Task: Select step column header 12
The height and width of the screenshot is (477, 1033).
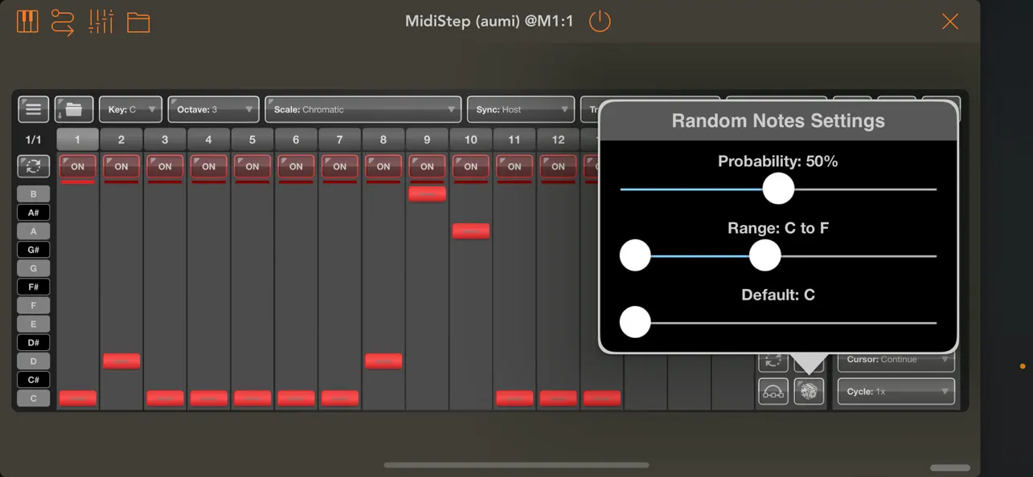Action: [x=557, y=139]
